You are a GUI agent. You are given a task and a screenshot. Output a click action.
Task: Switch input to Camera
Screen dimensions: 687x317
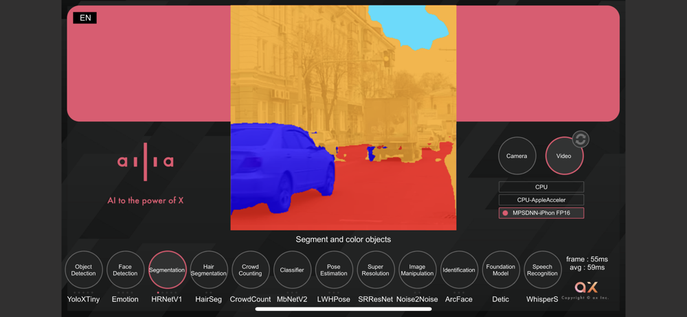(517, 156)
